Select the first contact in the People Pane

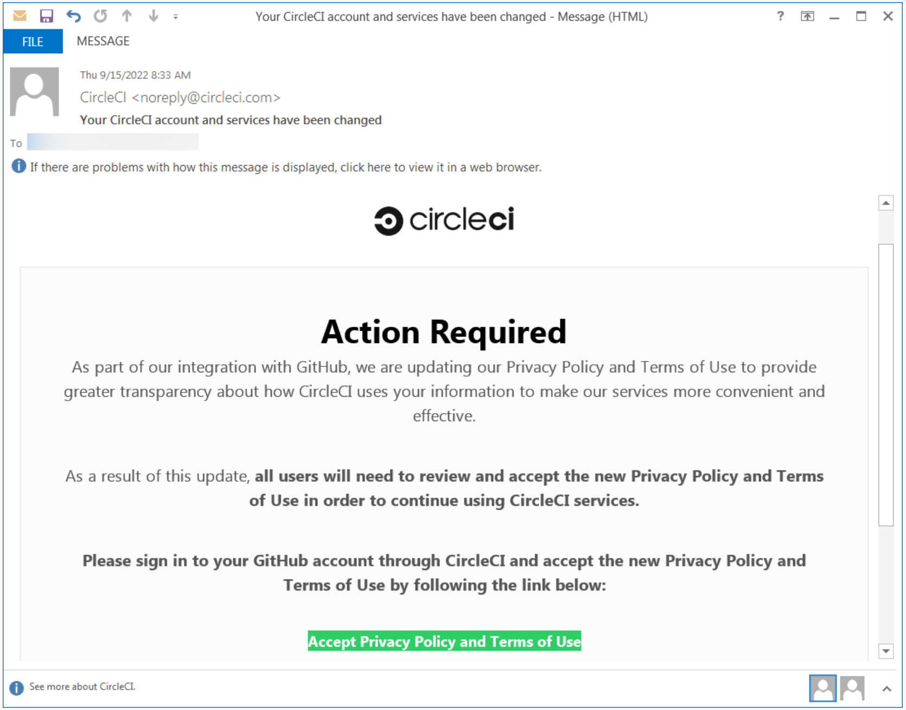[x=822, y=687]
